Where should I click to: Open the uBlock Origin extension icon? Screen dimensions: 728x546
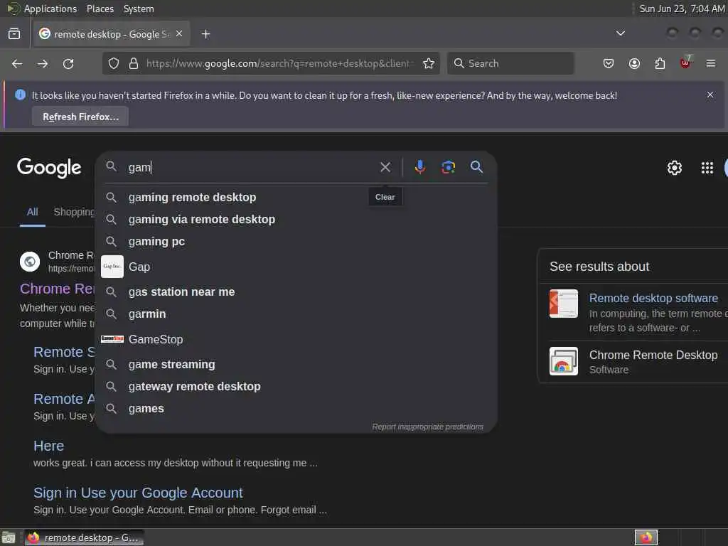click(685, 63)
